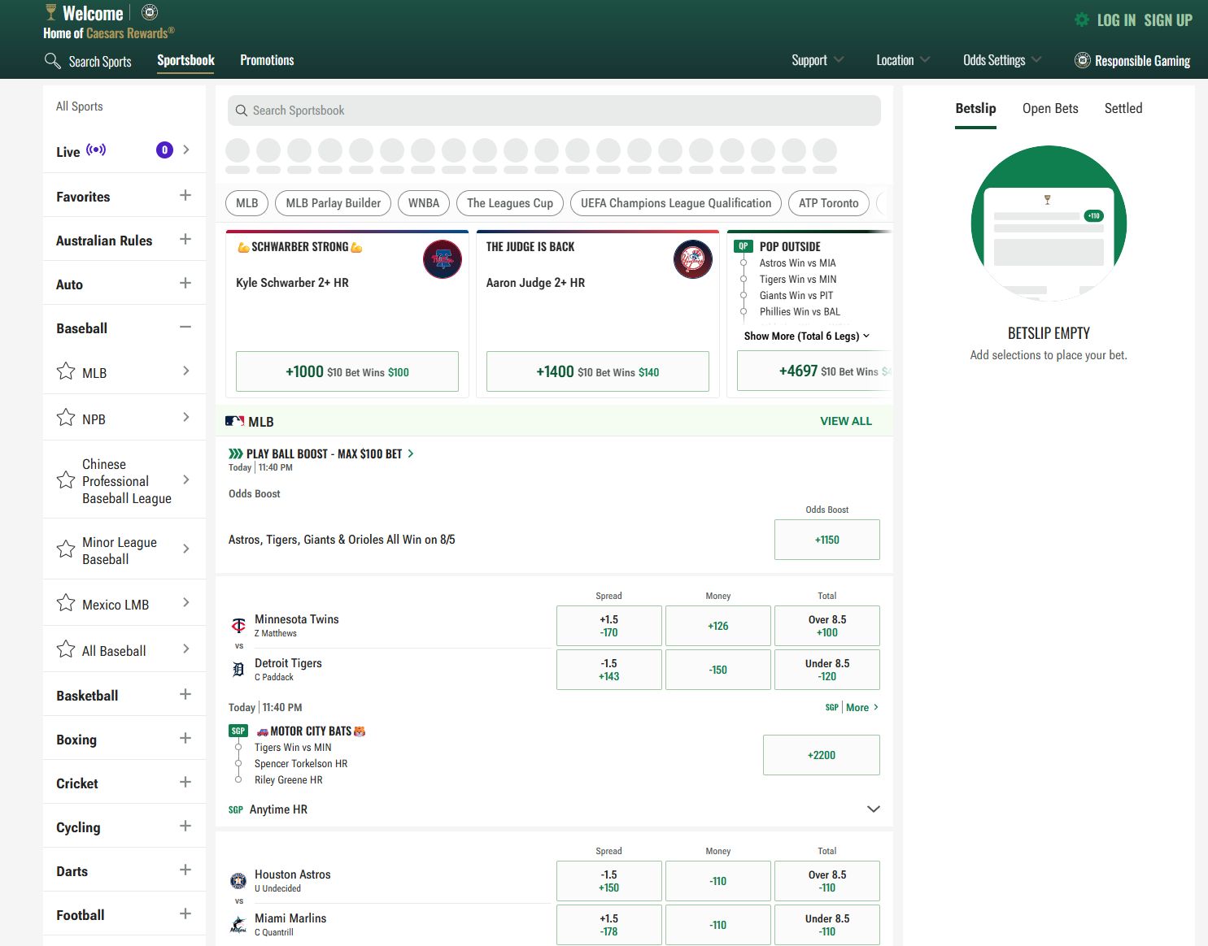Image resolution: width=1208 pixels, height=946 pixels.
Task: Toggle the NPB favorite star
Action: click(x=66, y=418)
